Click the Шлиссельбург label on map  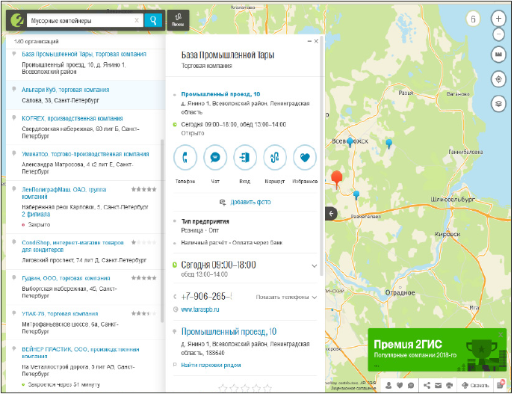click(453, 200)
